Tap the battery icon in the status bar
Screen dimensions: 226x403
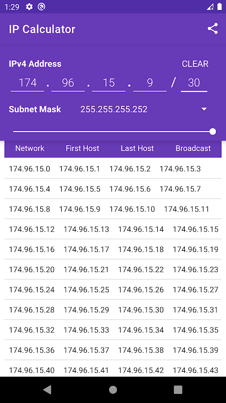pyautogui.click(x=219, y=7)
